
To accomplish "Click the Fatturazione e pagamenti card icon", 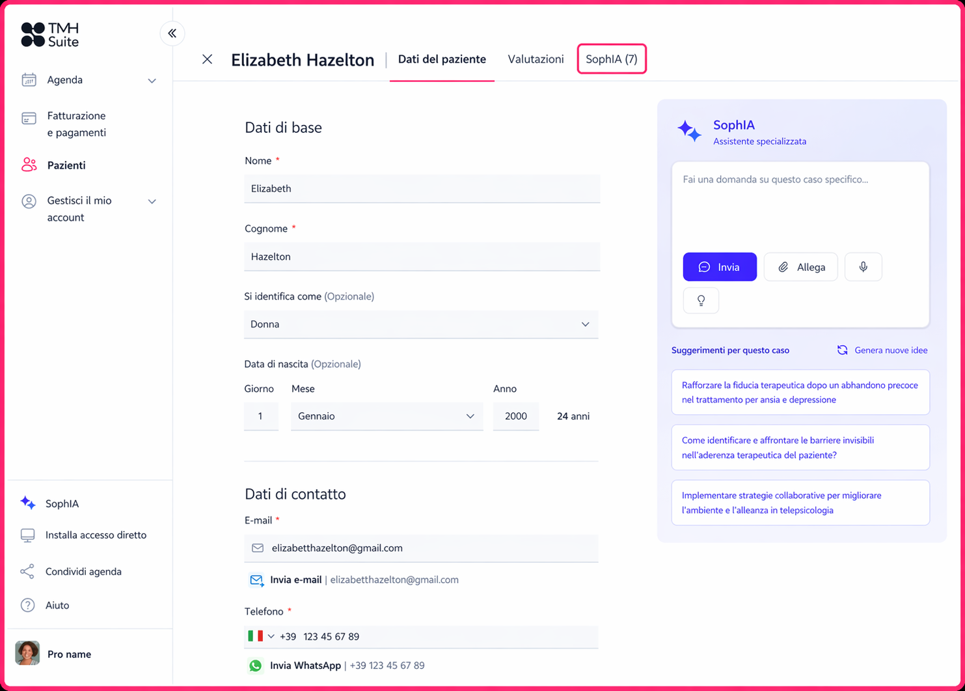I will [29, 119].
